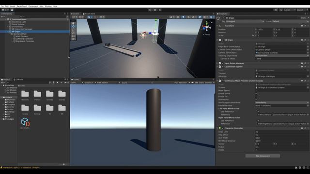This screenshot has width=310, height=174.
Task: Disable the Character Controller component checkbox
Action: (223, 128)
